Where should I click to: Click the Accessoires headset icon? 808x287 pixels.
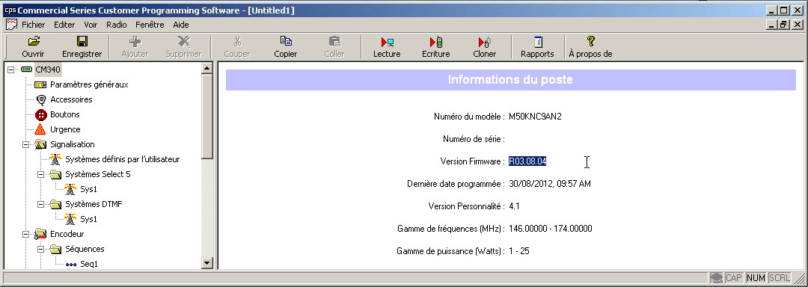tap(41, 100)
